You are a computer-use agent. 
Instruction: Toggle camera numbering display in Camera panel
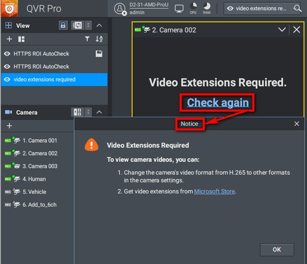tap(76, 112)
